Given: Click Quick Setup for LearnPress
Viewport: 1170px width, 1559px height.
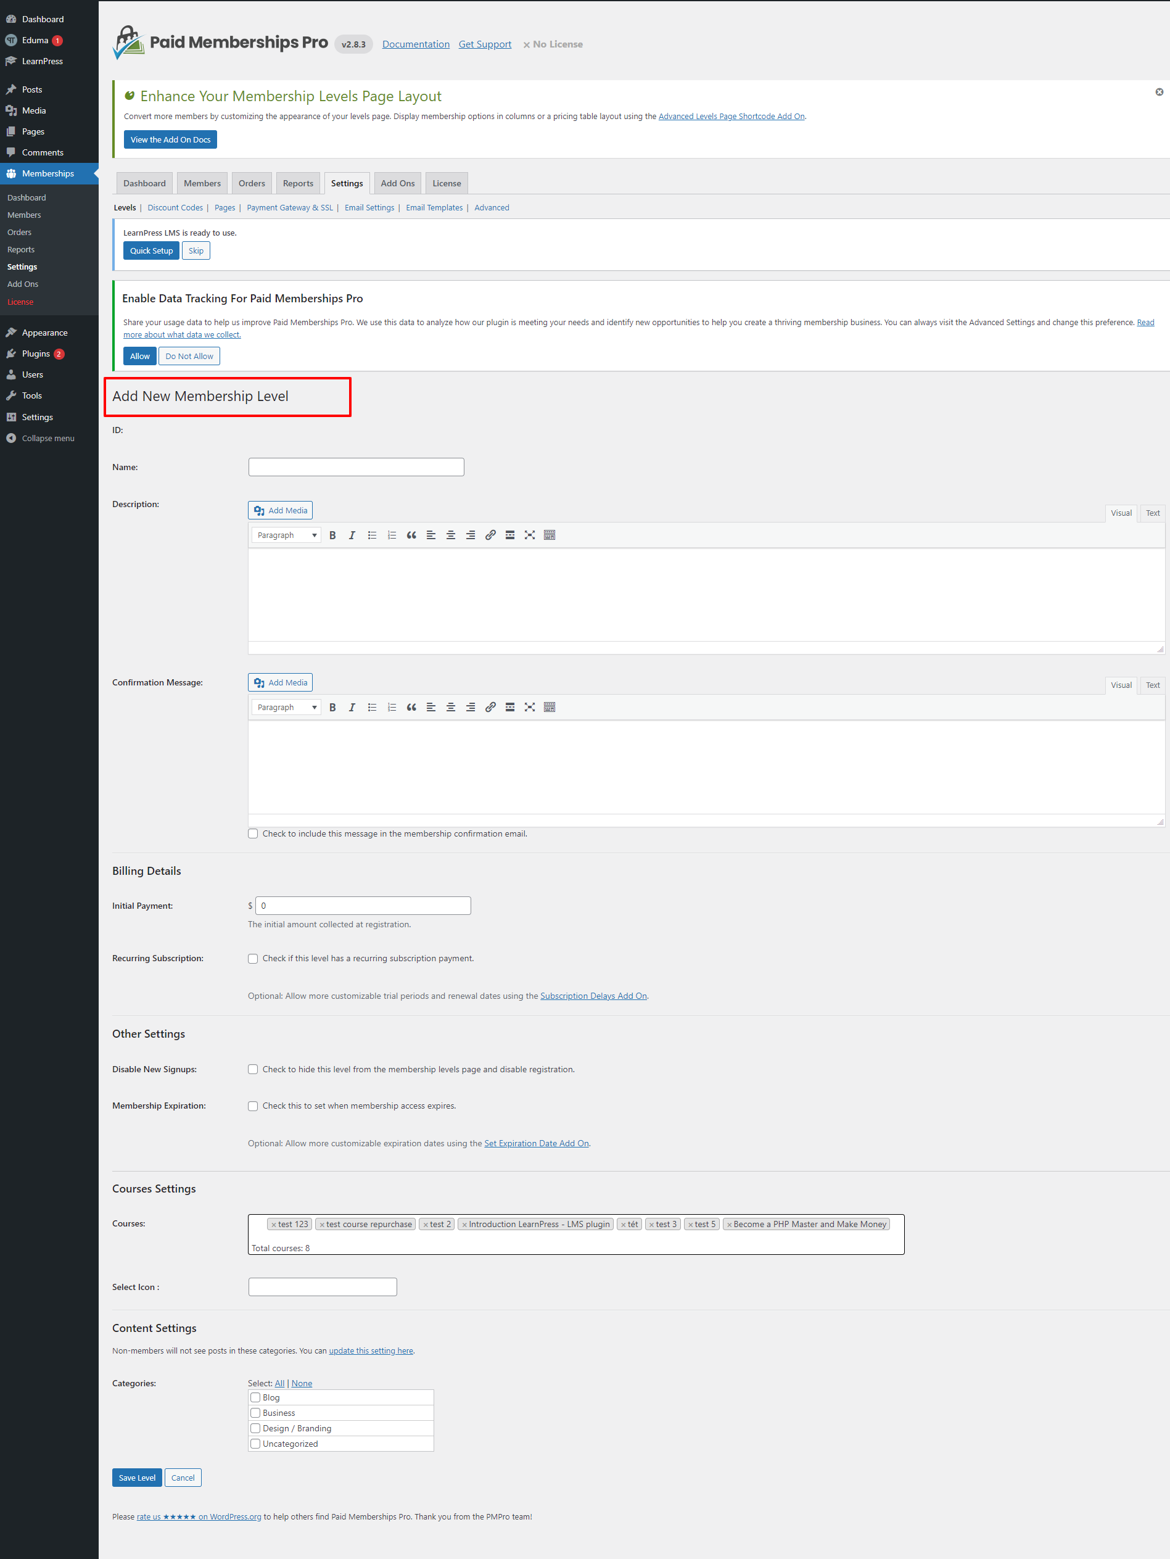Looking at the screenshot, I should pos(150,251).
